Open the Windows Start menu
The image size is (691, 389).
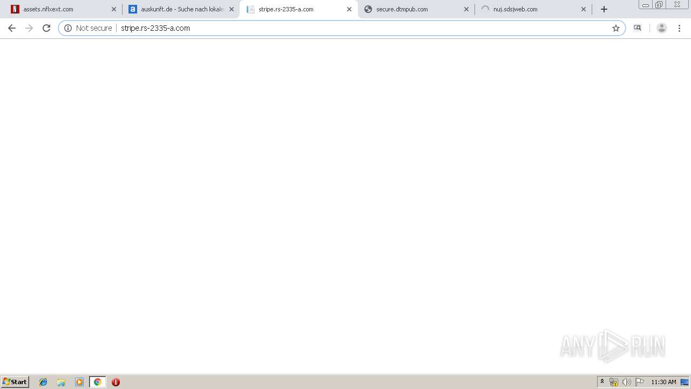point(15,382)
